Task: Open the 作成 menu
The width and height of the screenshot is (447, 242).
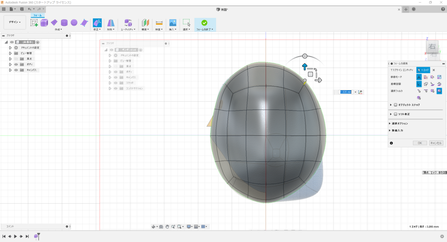Action: [x=58, y=29]
